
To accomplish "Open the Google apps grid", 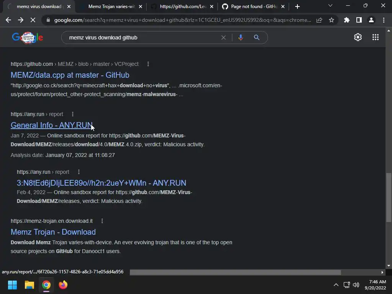I will click(x=376, y=37).
